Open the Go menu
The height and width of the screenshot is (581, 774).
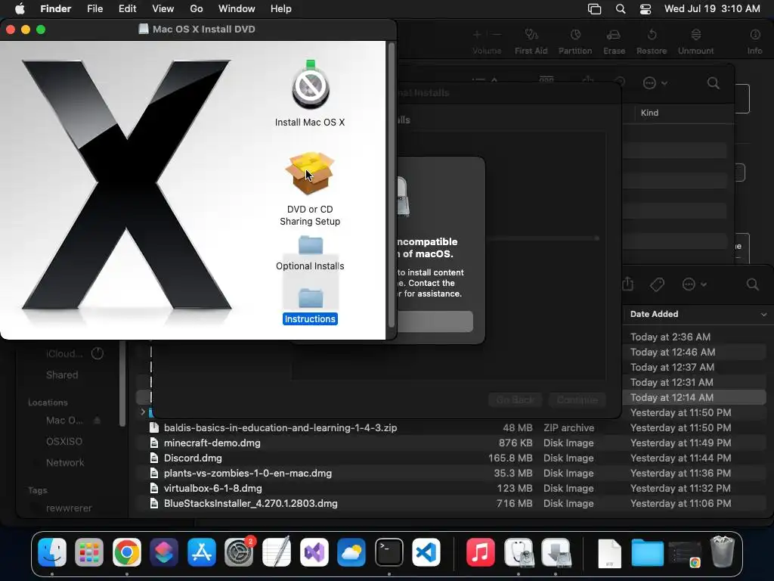pyautogui.click(x=197, y=9)
